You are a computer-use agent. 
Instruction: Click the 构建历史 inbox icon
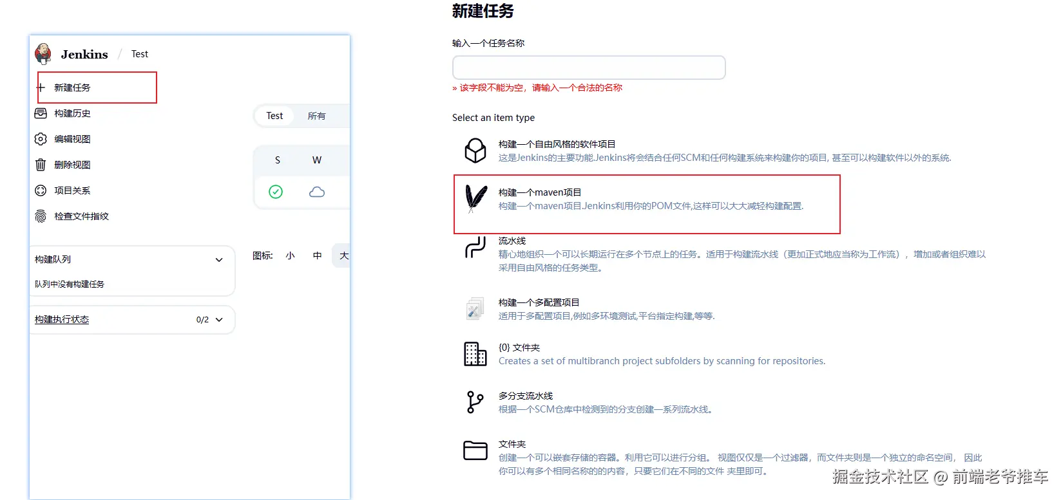tap(41, 113)
